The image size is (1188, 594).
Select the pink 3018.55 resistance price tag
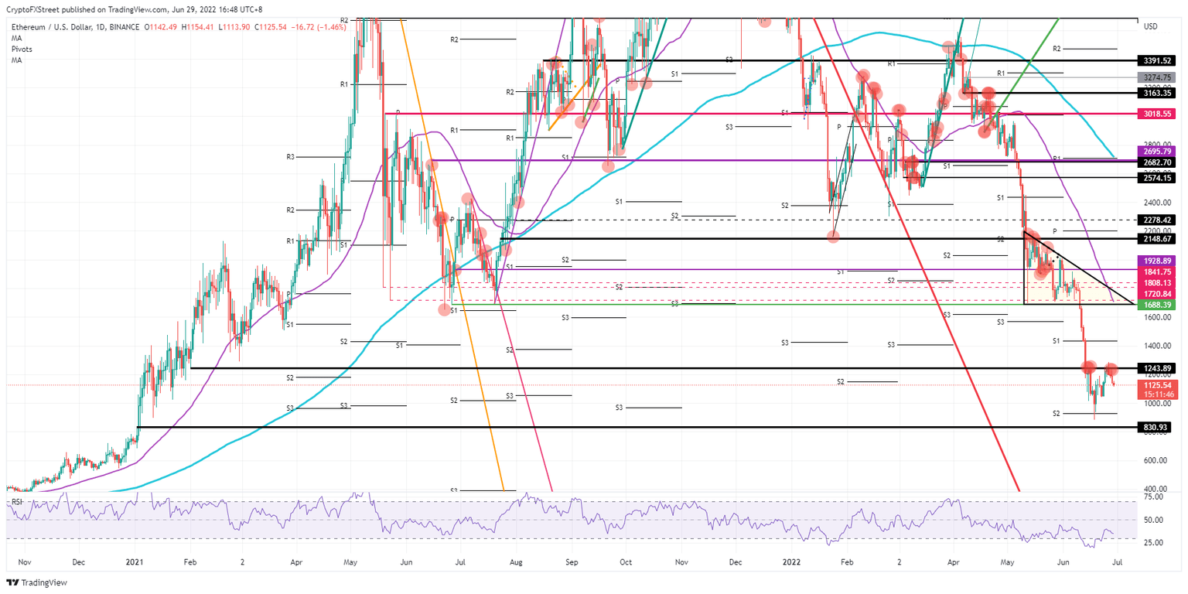(1157, 113)
